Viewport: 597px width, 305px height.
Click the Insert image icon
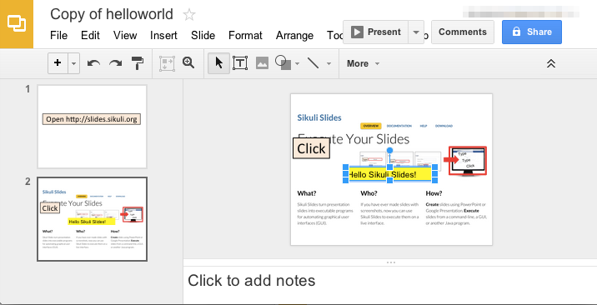pos(262,63)
